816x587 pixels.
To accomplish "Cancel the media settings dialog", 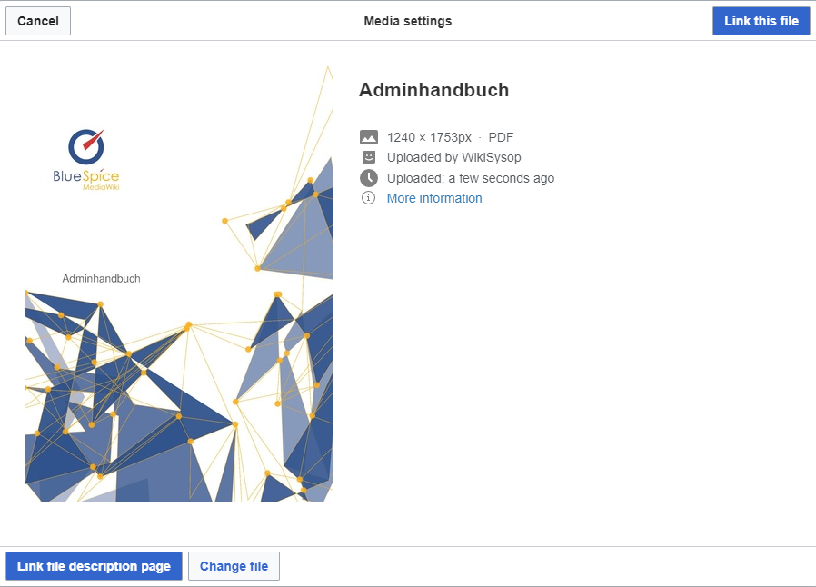I will point(38,21).
